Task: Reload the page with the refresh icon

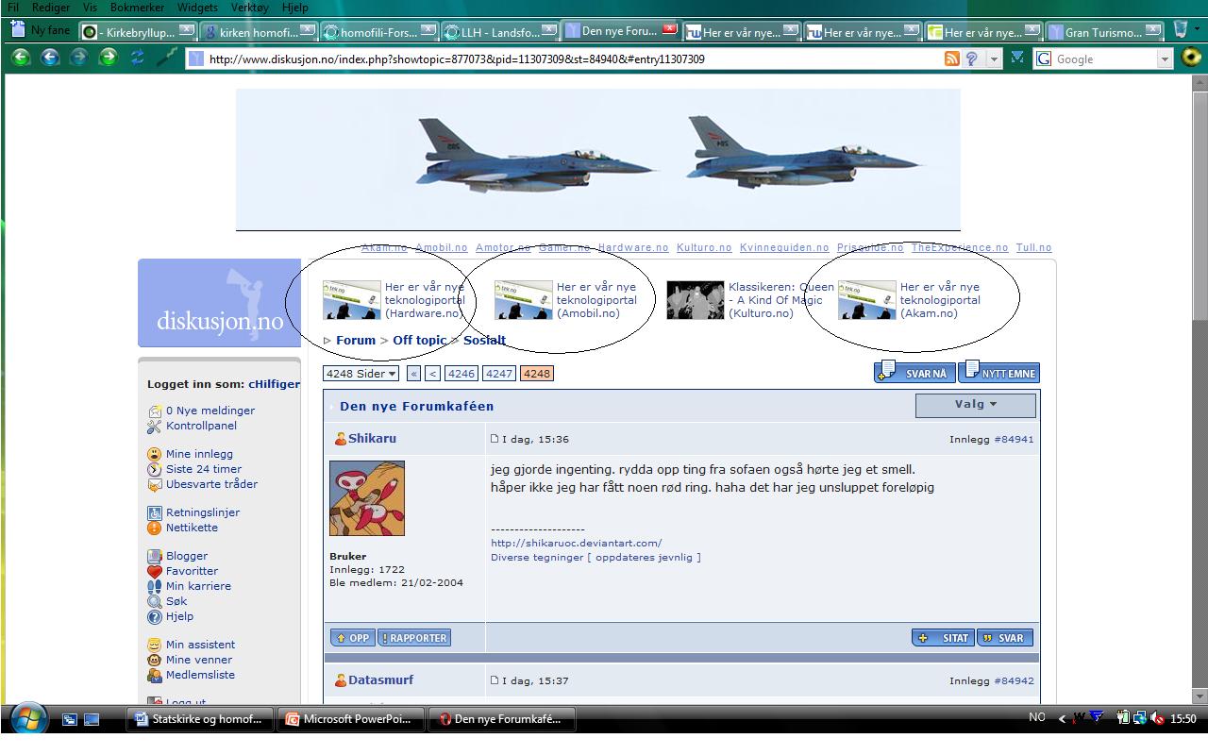Action: click(x=138, y=58)
